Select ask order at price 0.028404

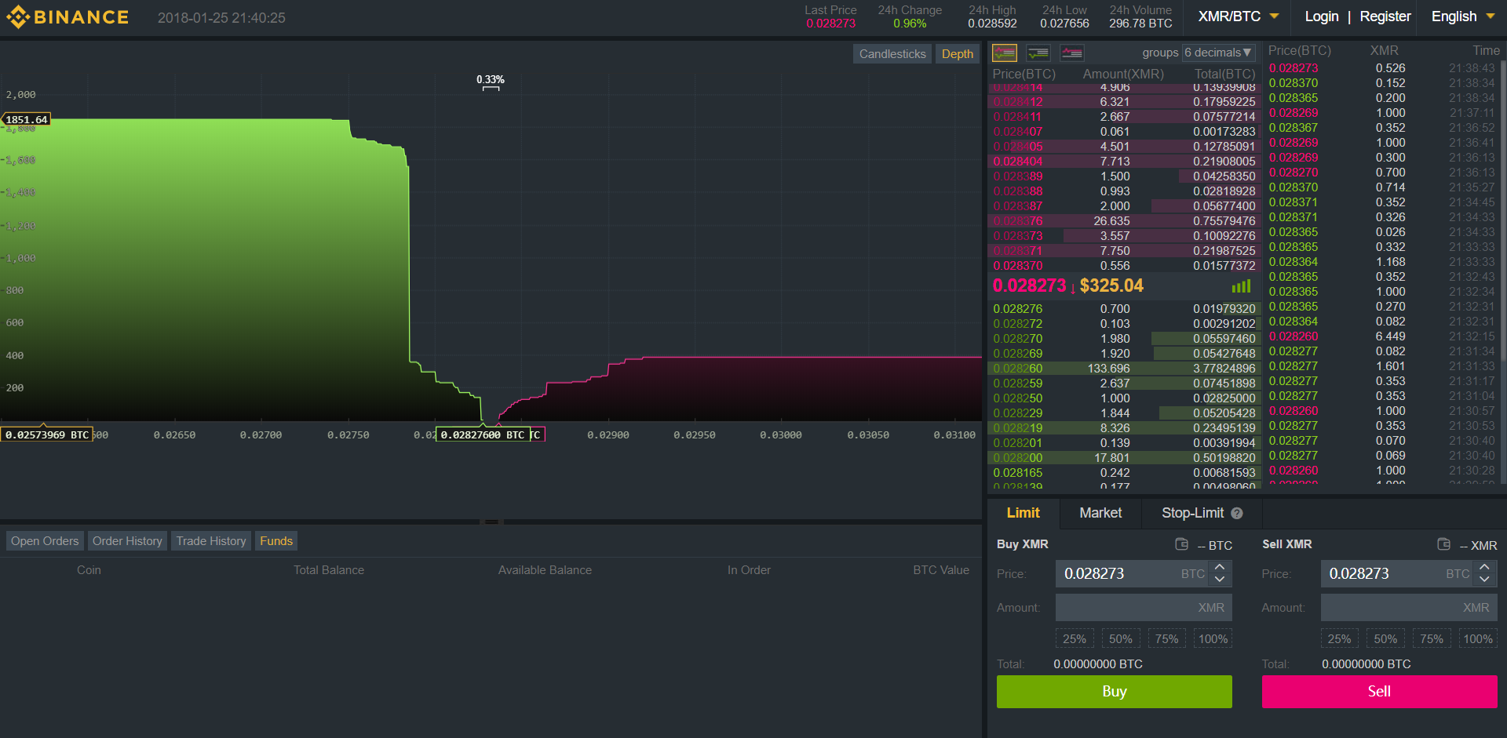(x=1124, y=162)
